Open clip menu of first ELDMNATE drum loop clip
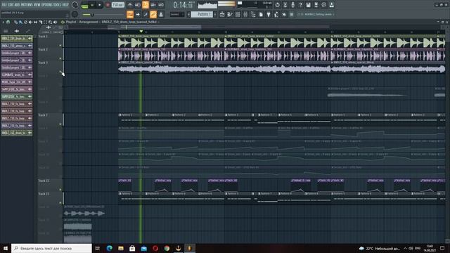450x253 pixels. [x=120, y=49]
